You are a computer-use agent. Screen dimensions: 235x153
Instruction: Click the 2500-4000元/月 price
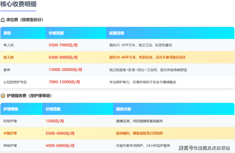60,133
